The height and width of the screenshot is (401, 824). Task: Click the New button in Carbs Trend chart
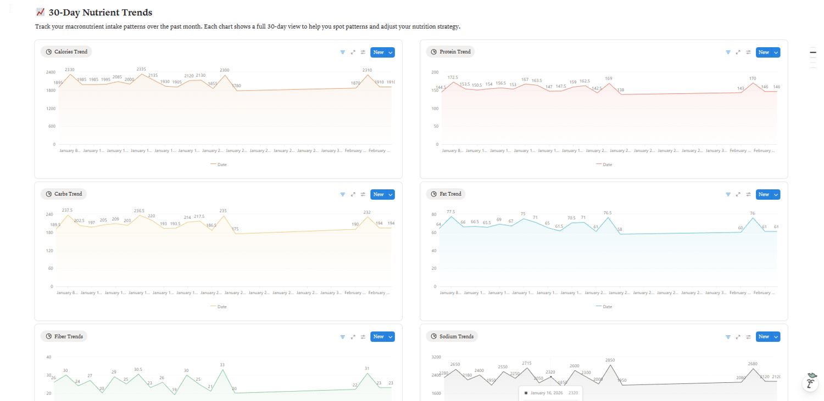[378, 195]
